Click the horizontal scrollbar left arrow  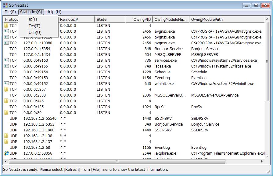coord(6,161)
